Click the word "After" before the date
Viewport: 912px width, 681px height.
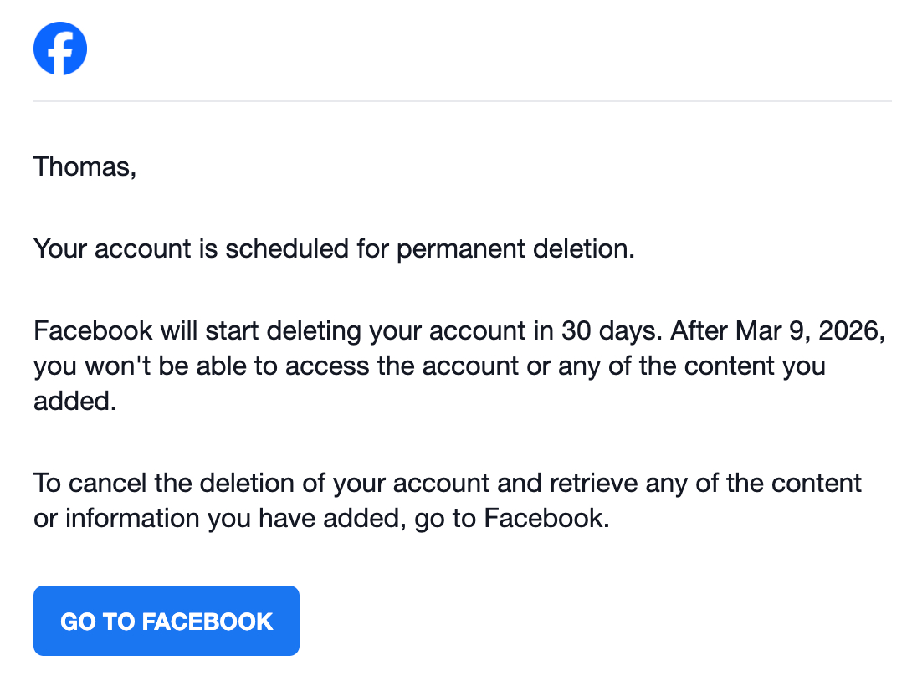pos(701,330)
